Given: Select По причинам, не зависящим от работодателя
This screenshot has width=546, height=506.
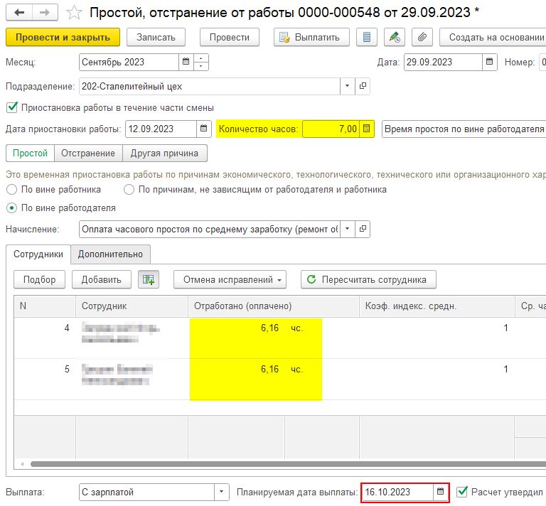Looking at the screenshot, I should [x=129, y=190].
